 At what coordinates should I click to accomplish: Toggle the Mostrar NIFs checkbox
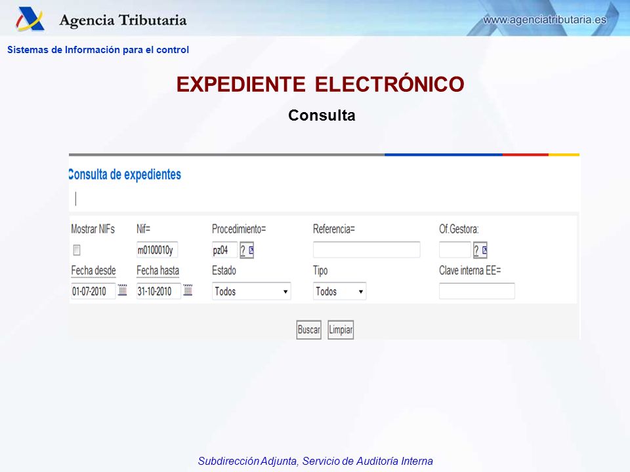click(x=77, y=250)
